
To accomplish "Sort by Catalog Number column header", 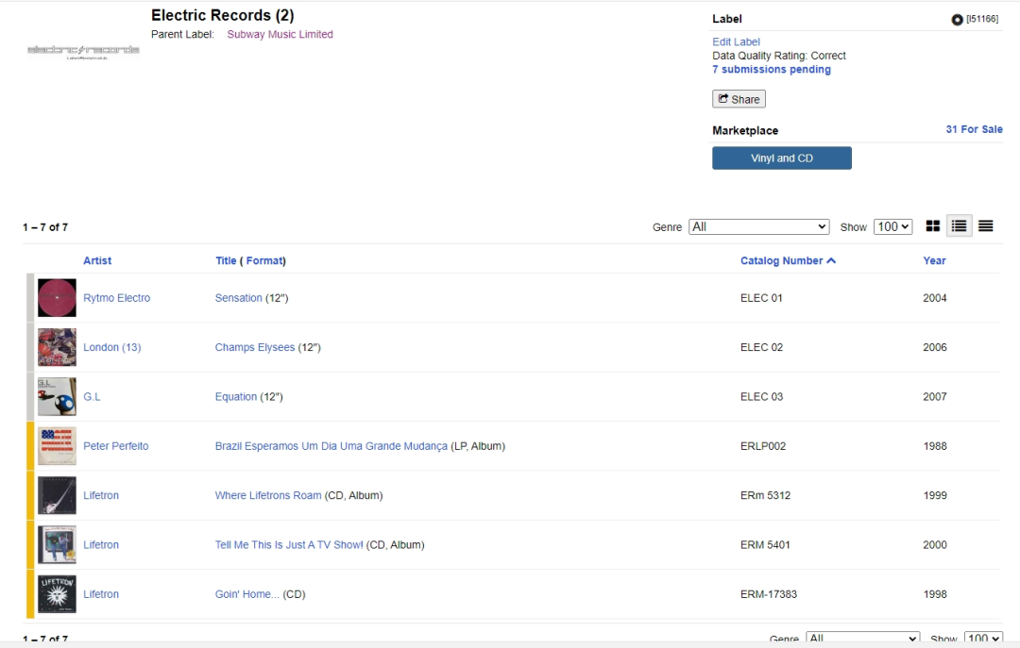I will (x=788, y=260).
